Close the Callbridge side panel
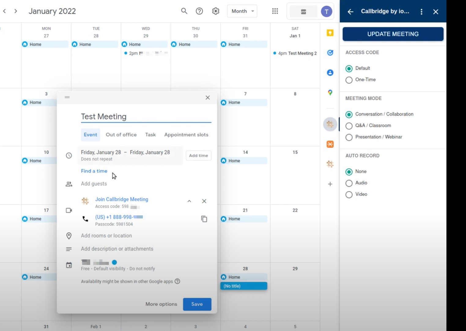The image size is (466, 331). (x=436, y=12)
